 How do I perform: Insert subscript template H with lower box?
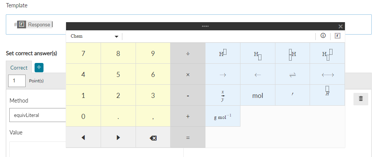click(258, 53)
